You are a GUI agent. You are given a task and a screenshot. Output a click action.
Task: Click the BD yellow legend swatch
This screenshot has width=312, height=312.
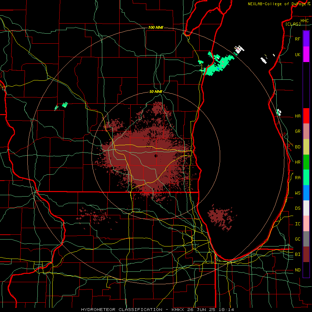tap(306, 147)
